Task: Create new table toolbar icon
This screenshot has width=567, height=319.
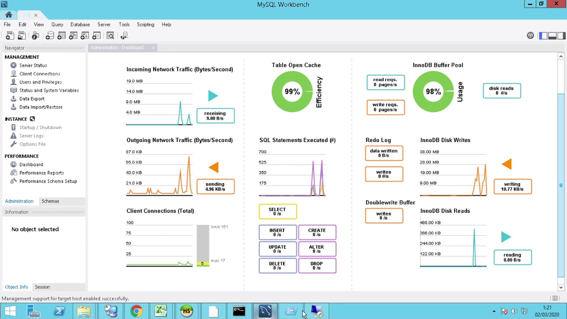Action: pos(62,36)
